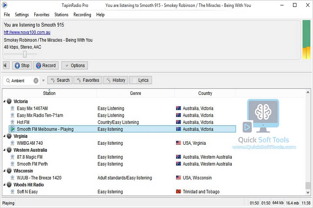
Task: Click the station list scrollbar thumb
Action: click(x=308, y=185)
